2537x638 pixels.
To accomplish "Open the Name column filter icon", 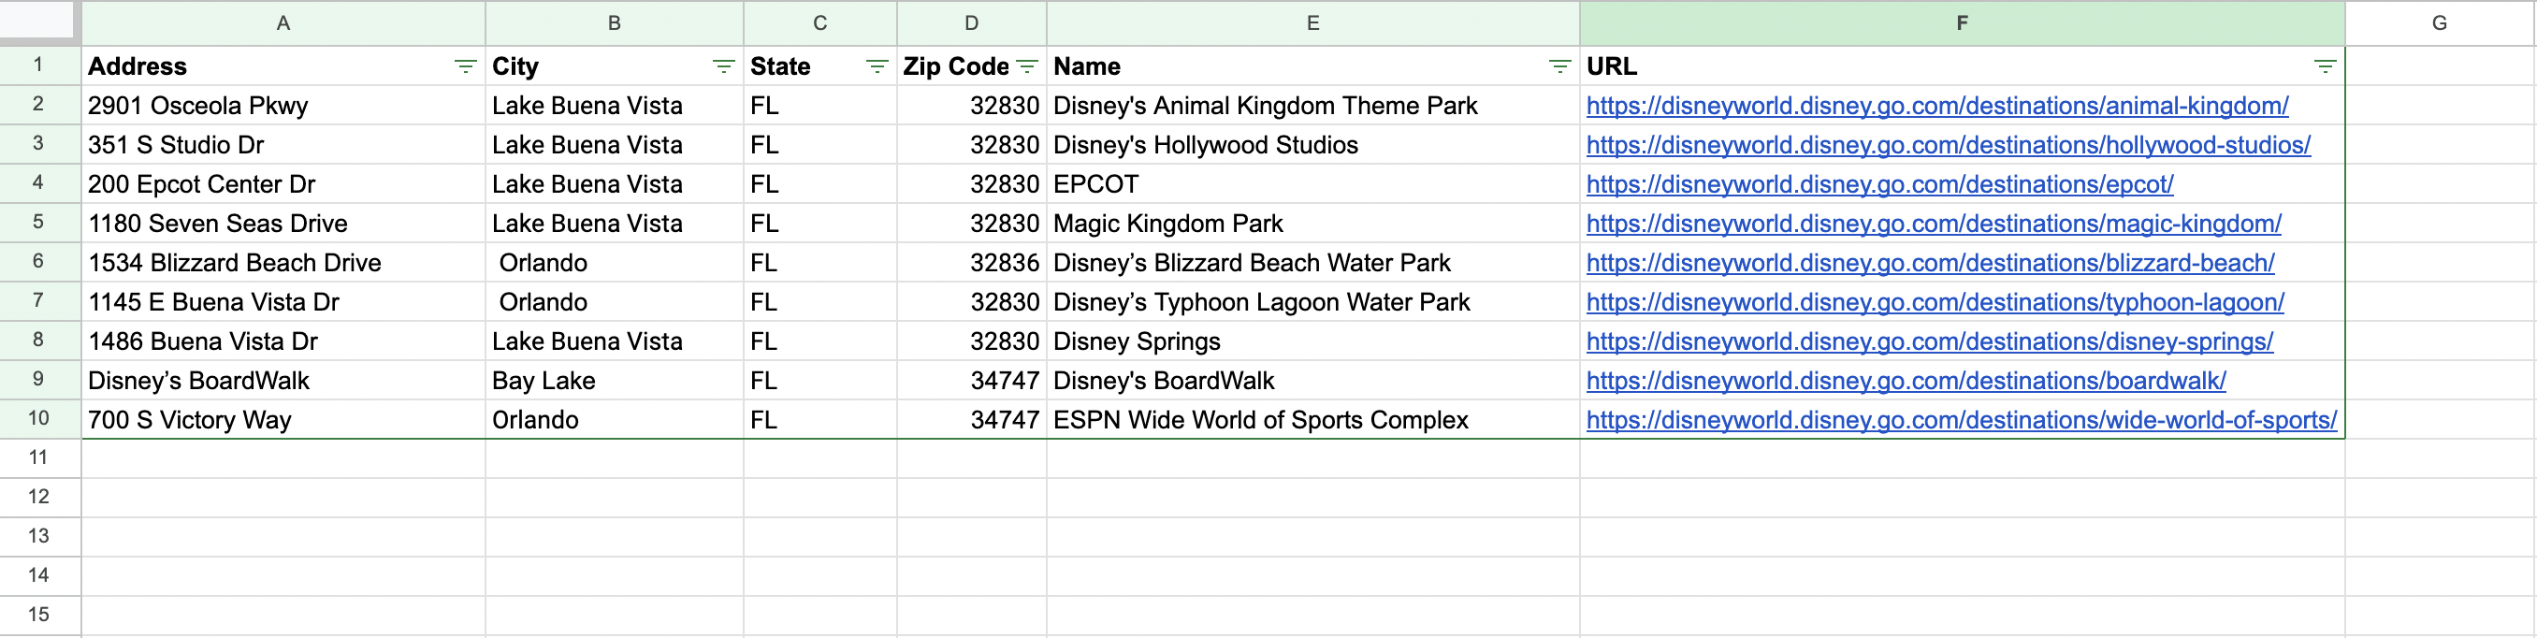I will [x=1559, y=66].
